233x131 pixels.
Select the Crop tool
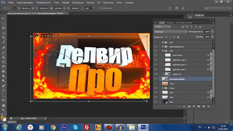[3, 37]
